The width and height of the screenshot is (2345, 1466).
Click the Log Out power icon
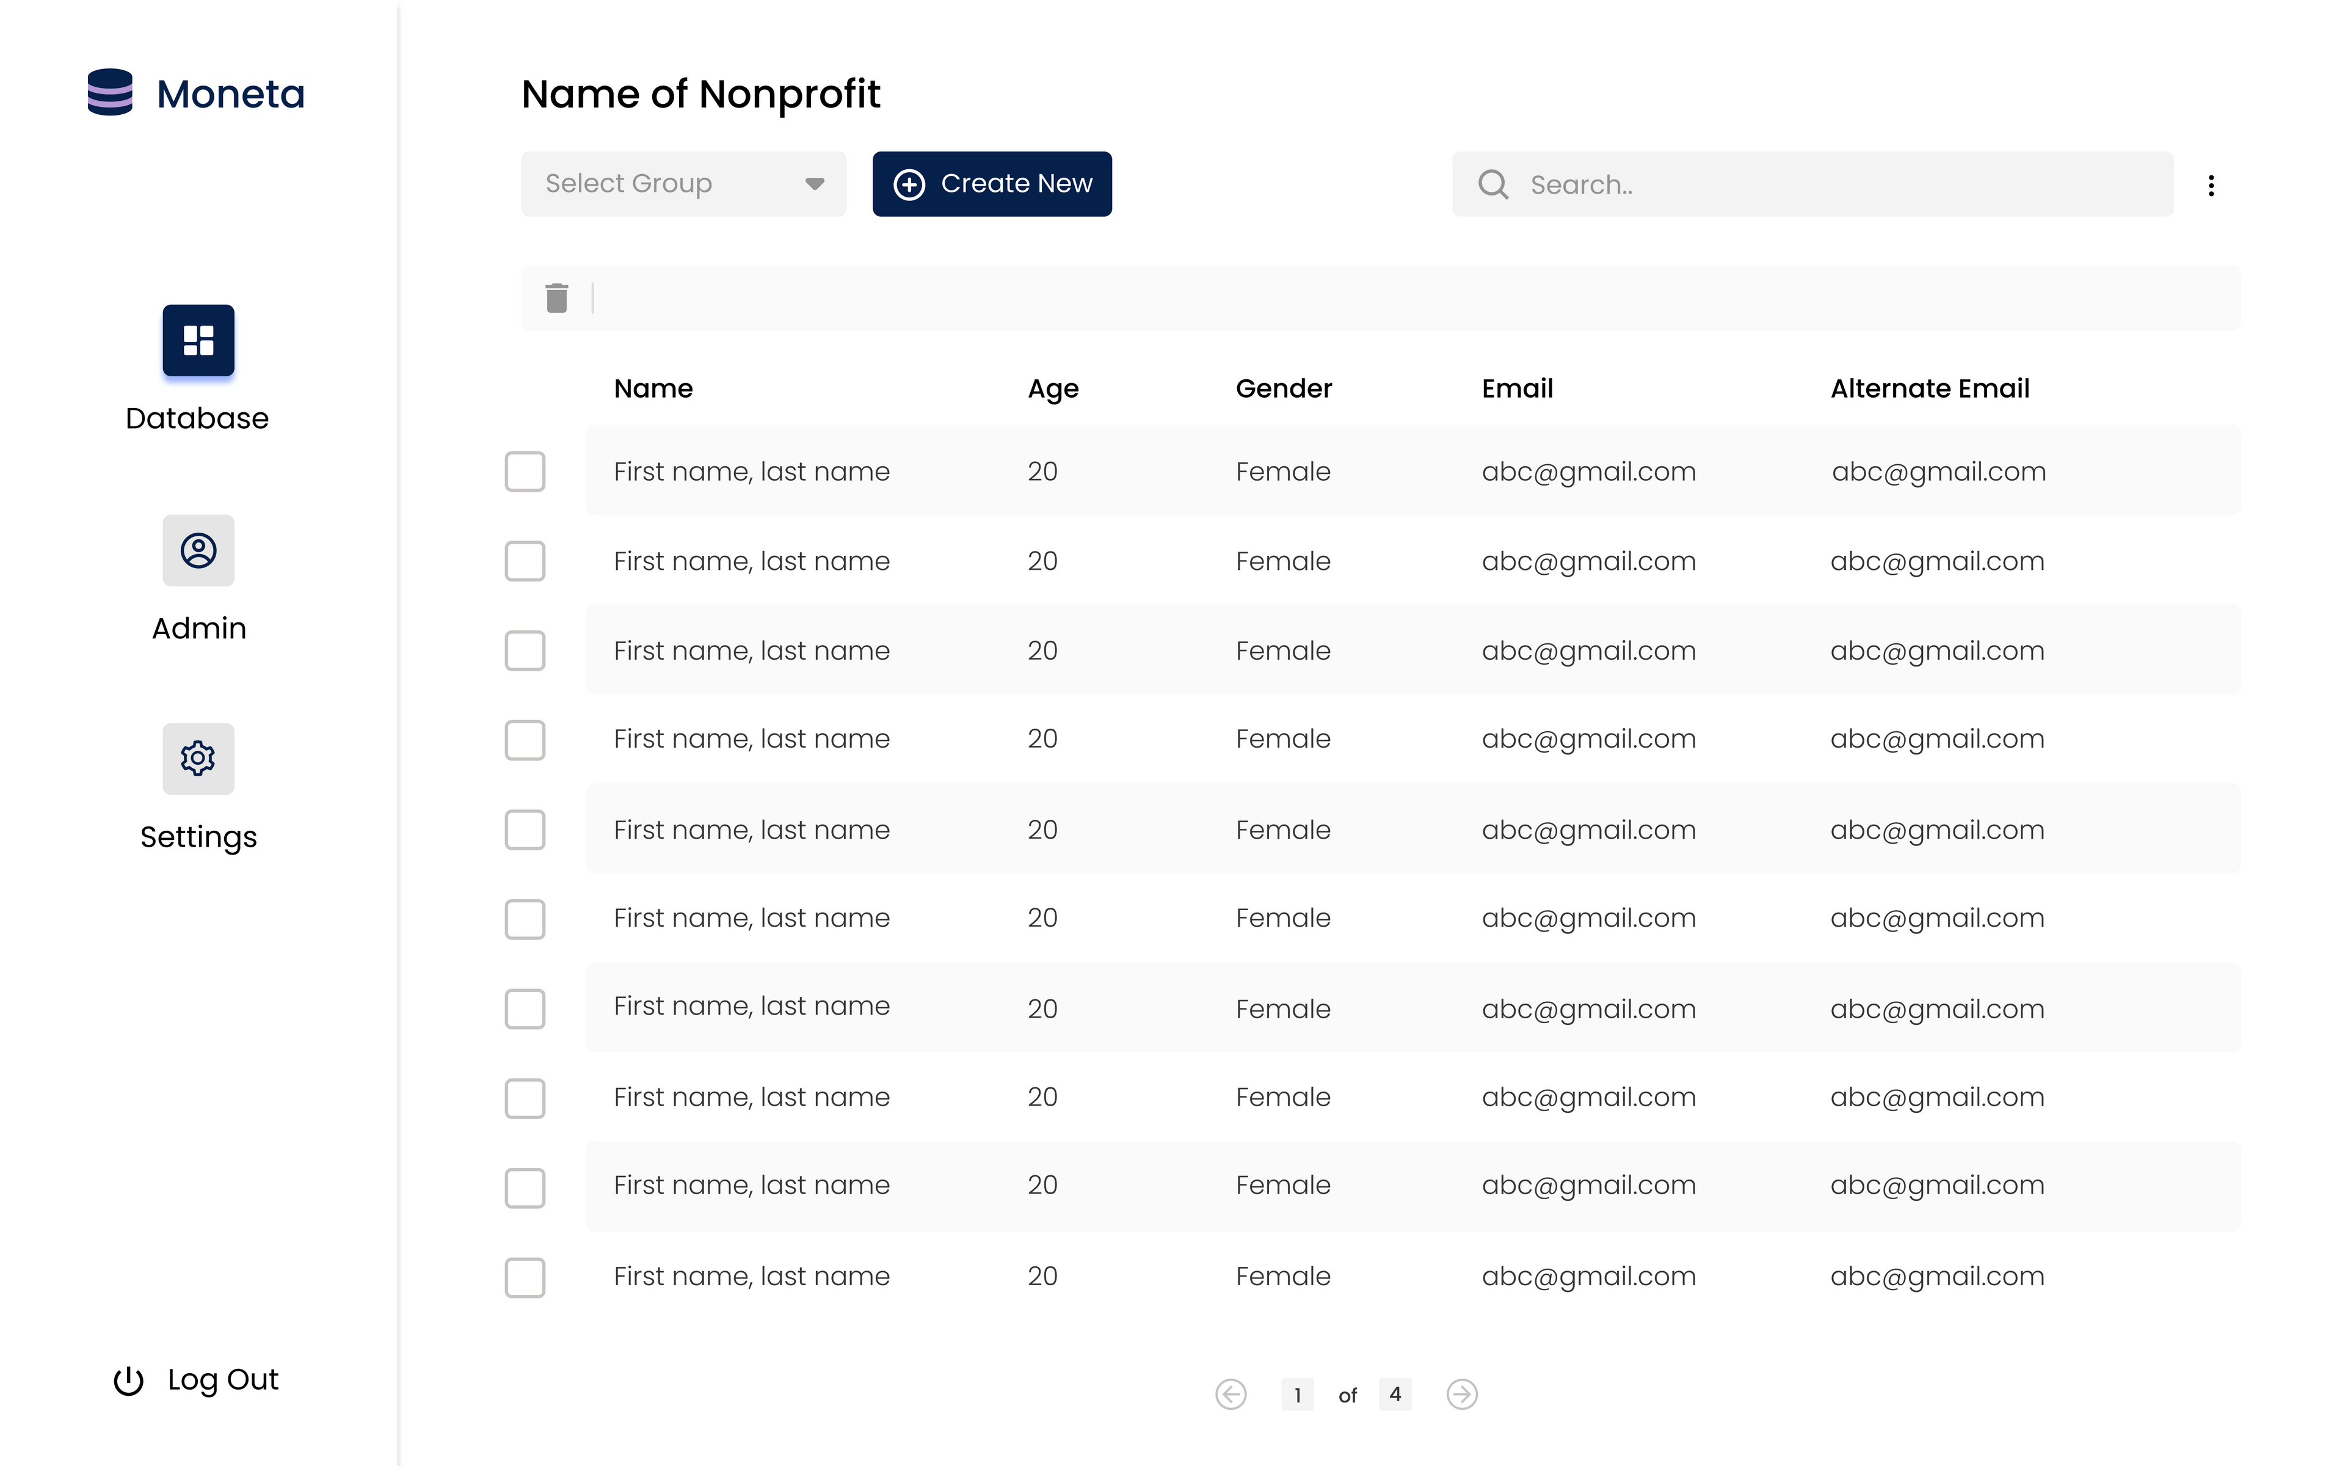point(129,1380)
